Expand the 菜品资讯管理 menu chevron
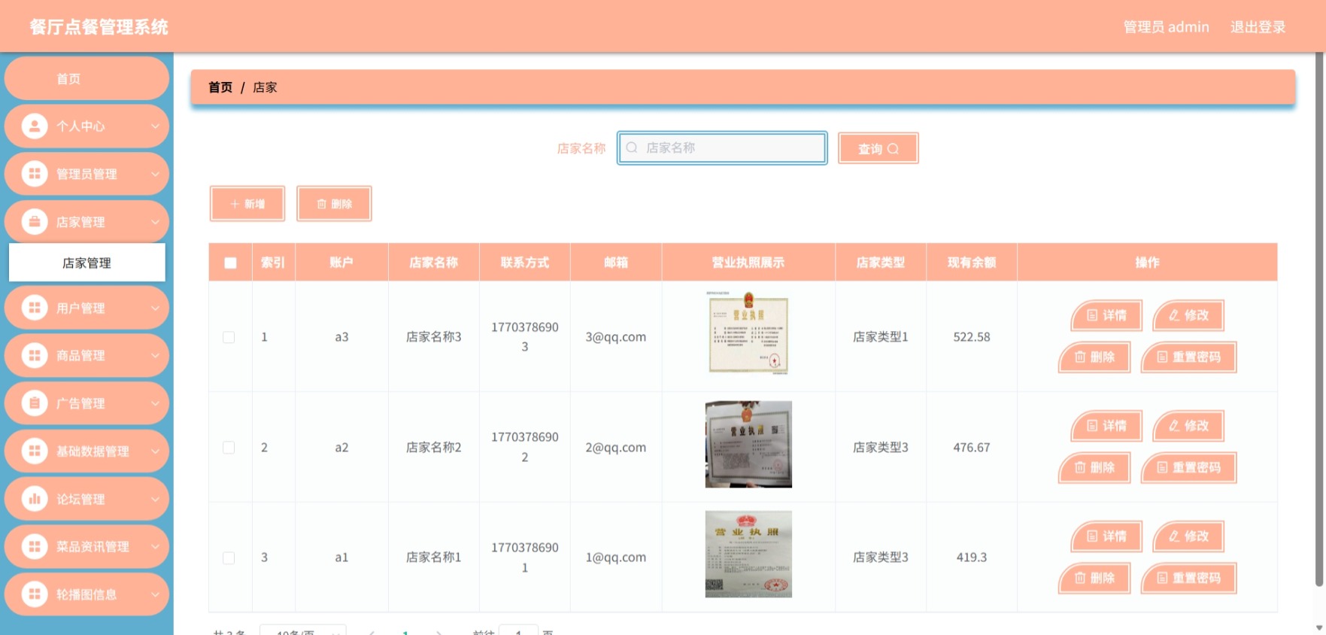This screenshot has width=1326, height=635. click(x=155, y=547)
